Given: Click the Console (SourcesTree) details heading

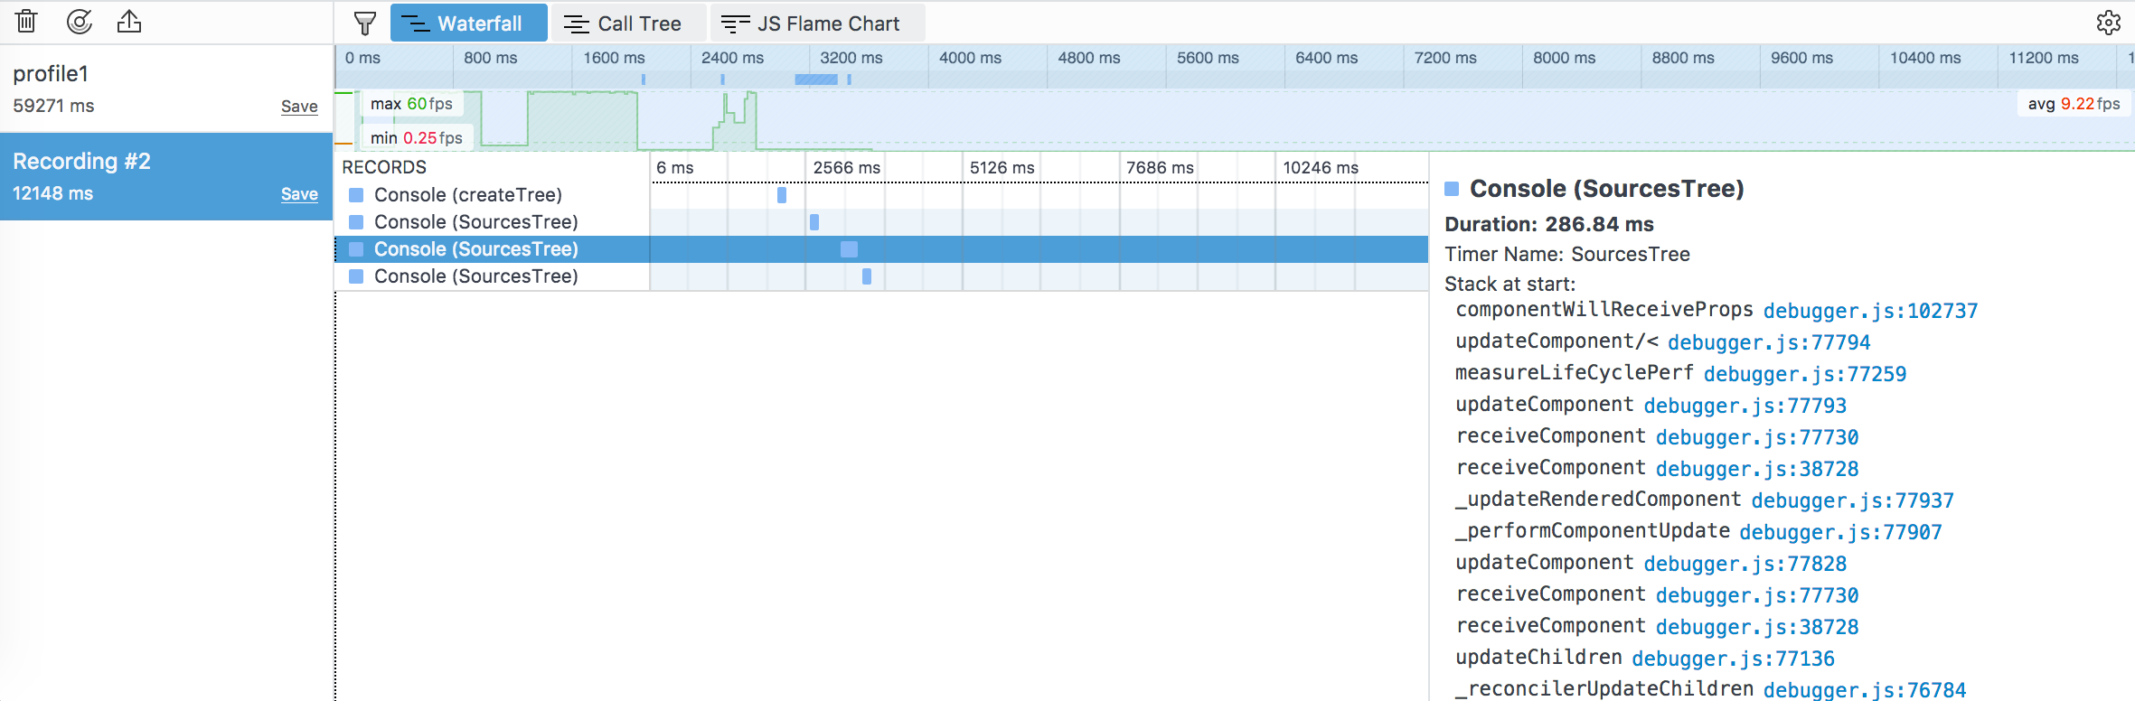Looking at the screenshot, I should pyautogui.click(x=1606, y=189).
